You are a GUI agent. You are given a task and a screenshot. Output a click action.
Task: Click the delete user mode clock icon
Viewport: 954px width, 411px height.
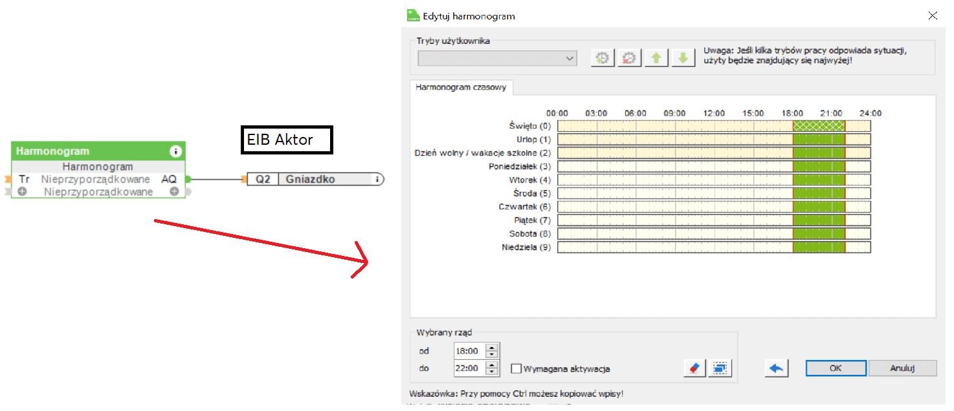(628, 58)
